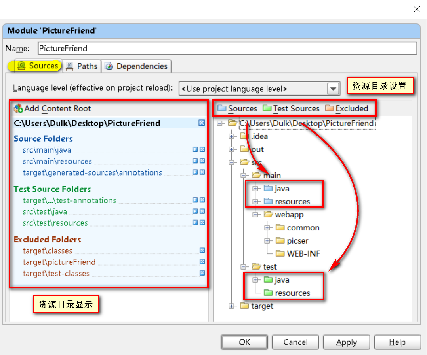The width and height of the screenshot is (427, 355).
Task: Click the Add Content Root link
Action: pos(57,108)
